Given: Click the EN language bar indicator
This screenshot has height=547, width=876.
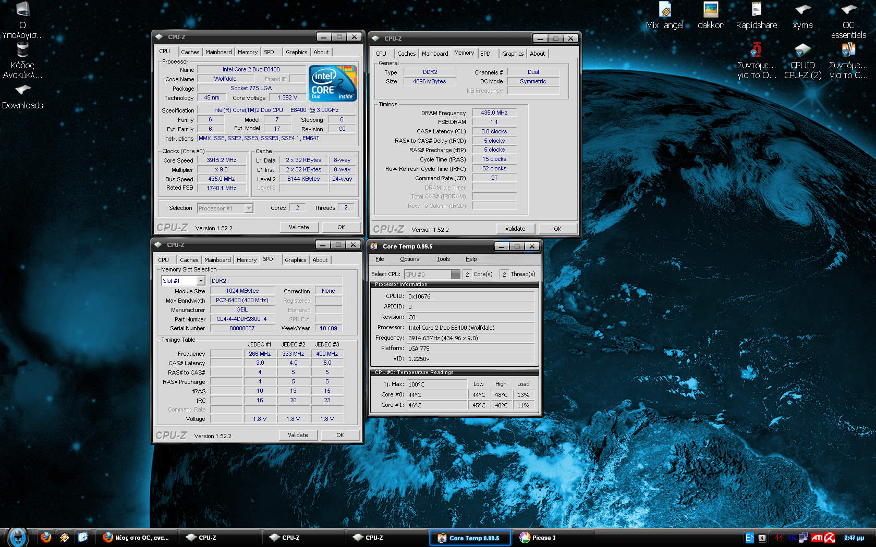Looking at the screenshot, I should click(x=749, y=538).
